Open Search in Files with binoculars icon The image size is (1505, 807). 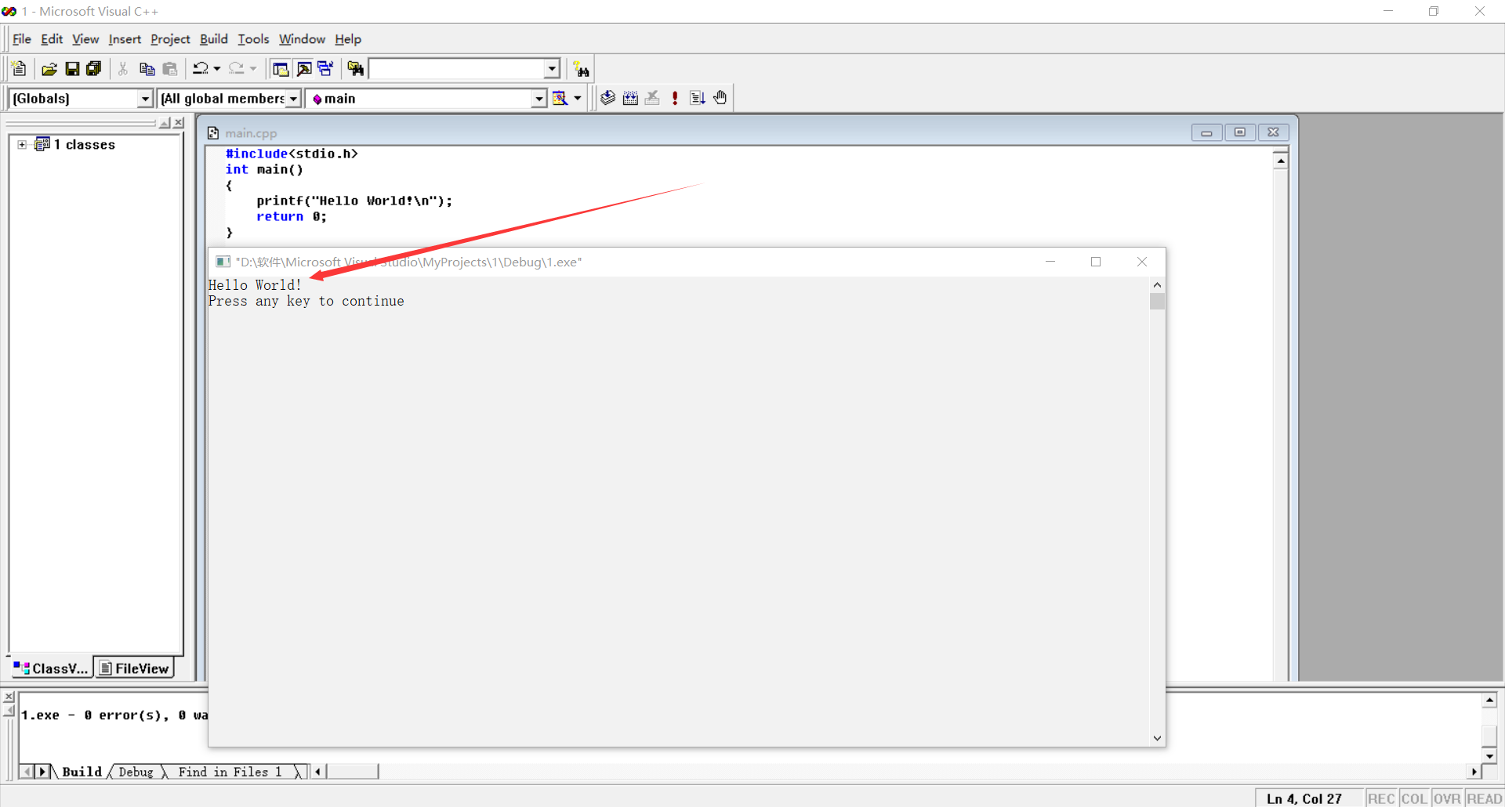[355, 68]
